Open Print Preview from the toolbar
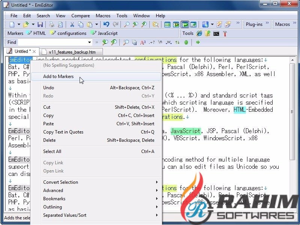 60,24
